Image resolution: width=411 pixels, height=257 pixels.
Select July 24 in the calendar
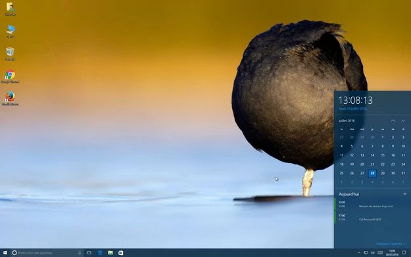click(x=403, y=164)
